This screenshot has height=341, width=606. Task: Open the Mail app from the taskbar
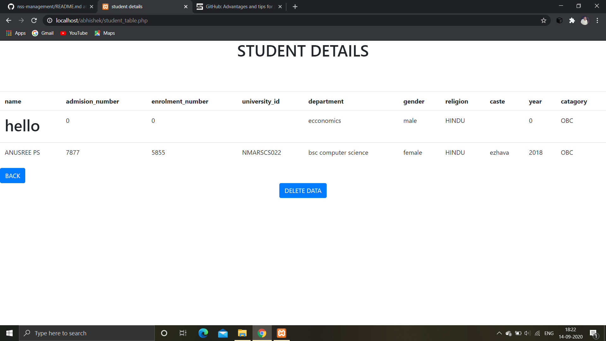223,333
